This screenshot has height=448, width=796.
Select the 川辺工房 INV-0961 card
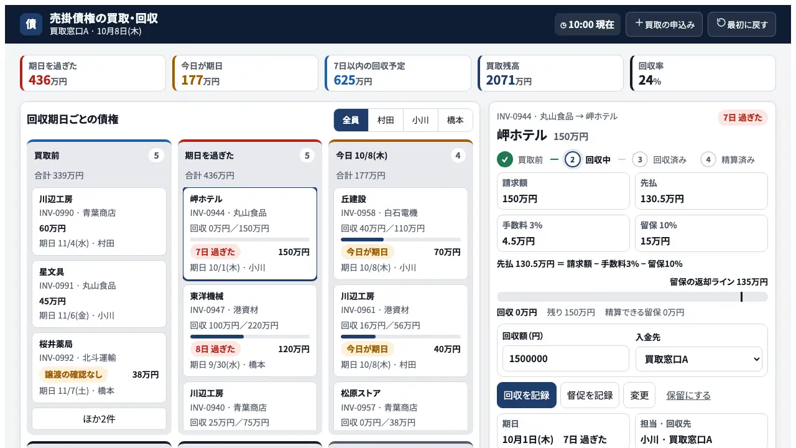tap(401, 331)
